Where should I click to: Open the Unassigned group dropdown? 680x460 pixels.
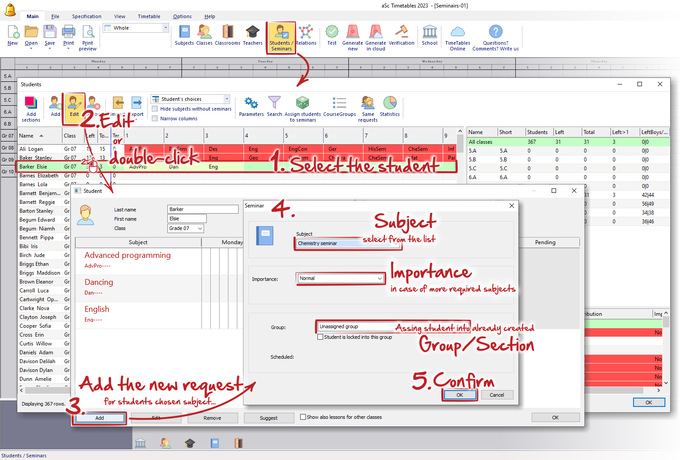pyautogui.click(x=393, y=327)
